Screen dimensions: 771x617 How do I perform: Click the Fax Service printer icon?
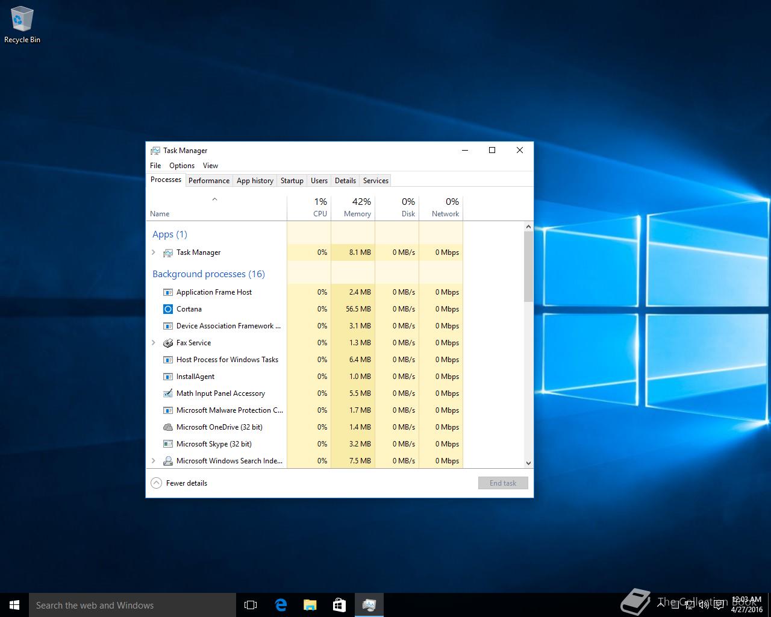pyautogui.click(x=168, y=343)
